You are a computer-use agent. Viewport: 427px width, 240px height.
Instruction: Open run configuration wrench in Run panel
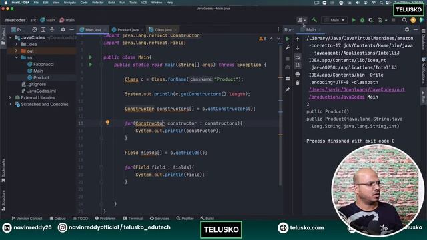click(288, 48)
